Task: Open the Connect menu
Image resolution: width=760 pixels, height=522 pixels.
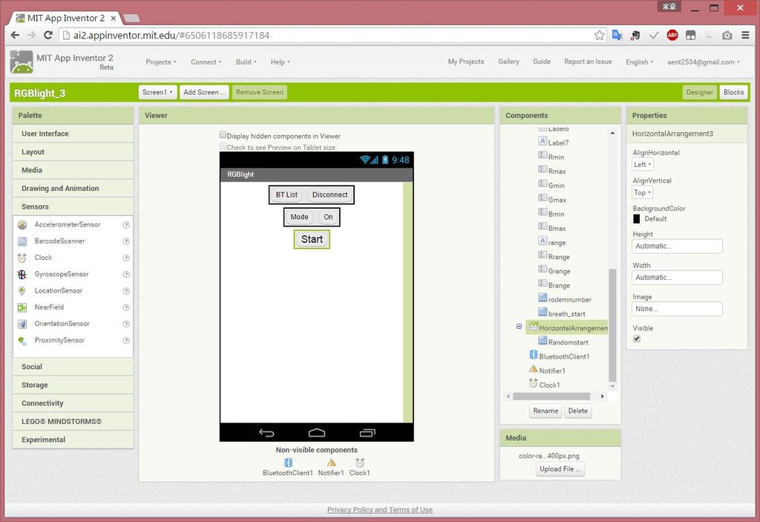Action: pos(206,62)
